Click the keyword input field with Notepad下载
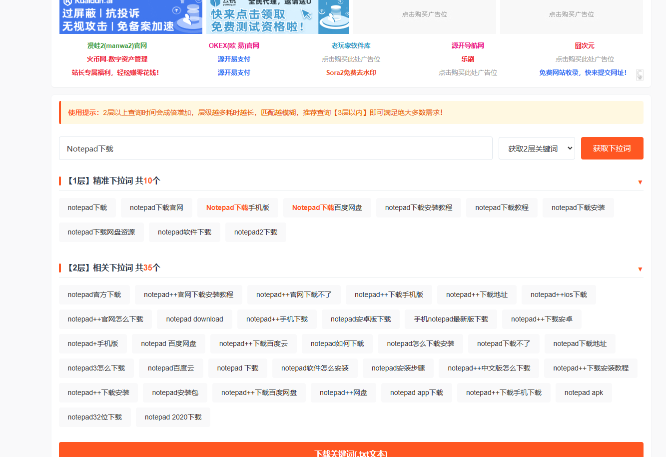Image resolution: width=666 pixels, height=457 pixels. click(x=275, y=148)
